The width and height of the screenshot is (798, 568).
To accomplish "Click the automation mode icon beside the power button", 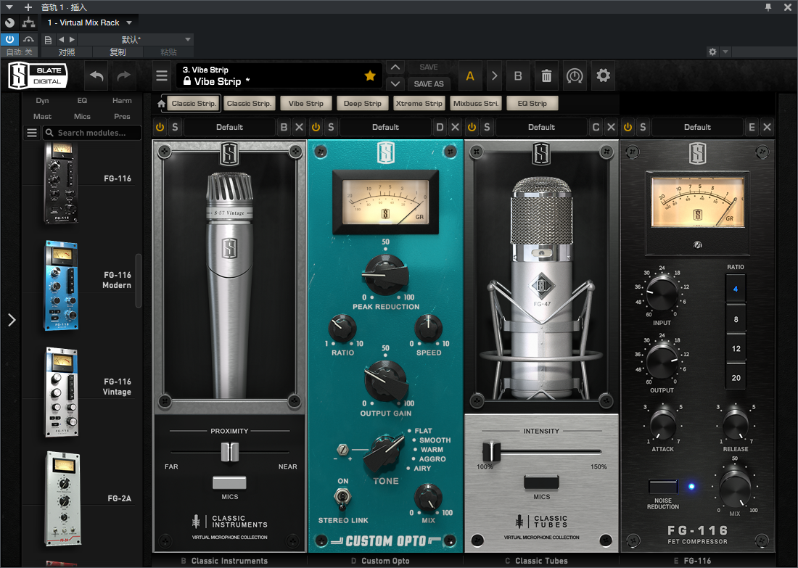I will point(29,40).
